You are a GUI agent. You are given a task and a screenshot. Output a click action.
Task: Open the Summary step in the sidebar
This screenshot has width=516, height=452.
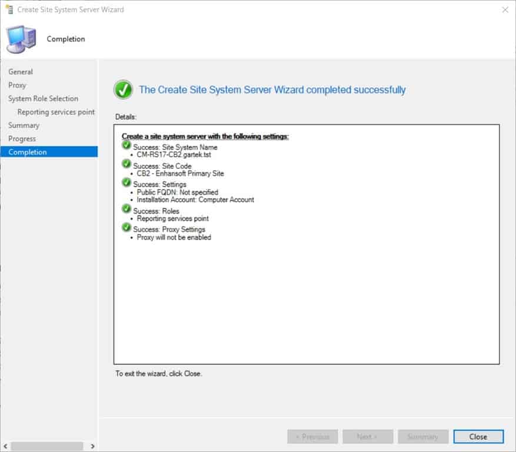[x=24, y=125]
